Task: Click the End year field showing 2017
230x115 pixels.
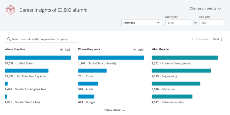Action: (212, 23)
